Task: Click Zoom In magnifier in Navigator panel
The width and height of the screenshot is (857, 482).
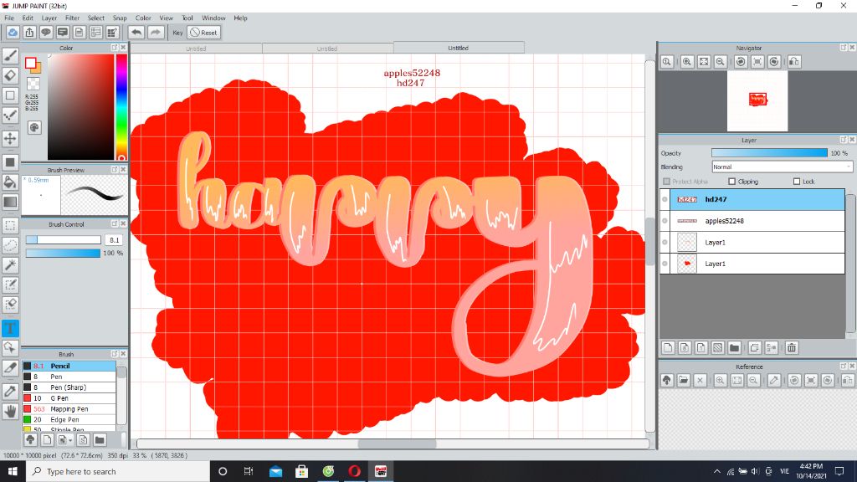Action: click(x=687, y=62)
